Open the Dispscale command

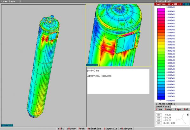point(111,128)
